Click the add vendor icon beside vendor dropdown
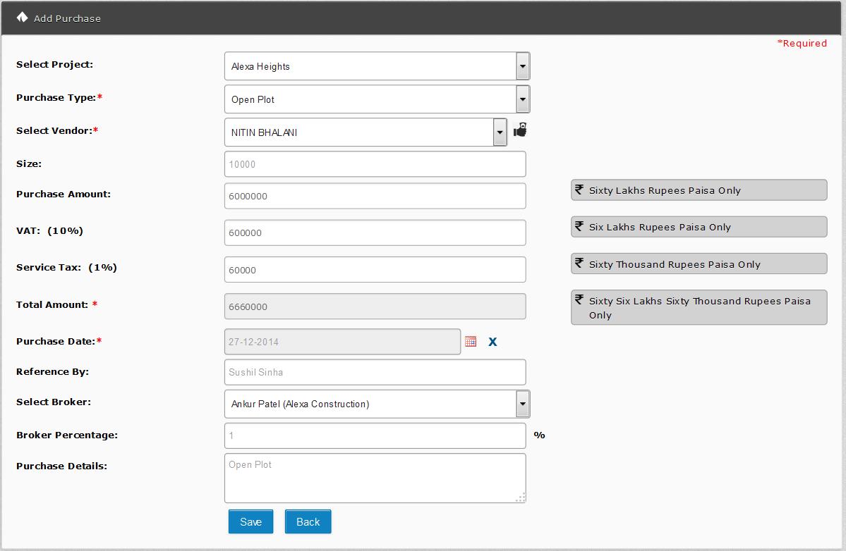 (x=520, y=130)
